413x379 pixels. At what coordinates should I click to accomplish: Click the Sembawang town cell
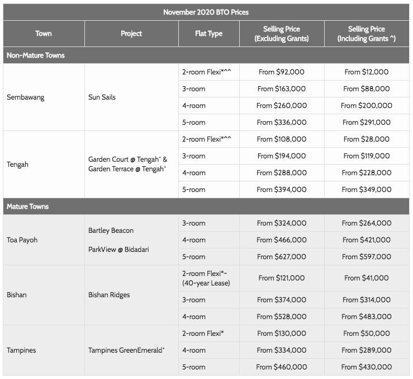tap(25, 97)
